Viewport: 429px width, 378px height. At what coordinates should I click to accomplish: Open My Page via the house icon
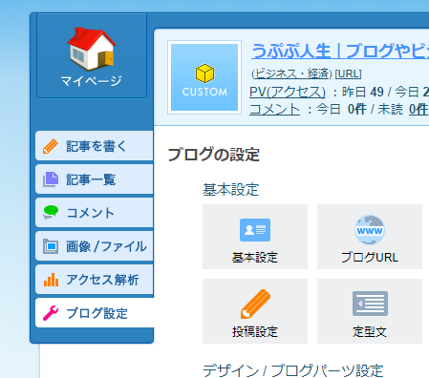(x=92, y=49)
